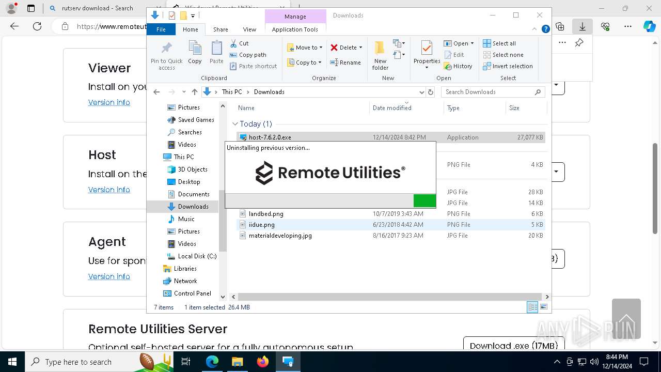Viewport: 661px width, 372px height.
Task: Click Invert selection in ribbon
Action: [x=508, y=66]
